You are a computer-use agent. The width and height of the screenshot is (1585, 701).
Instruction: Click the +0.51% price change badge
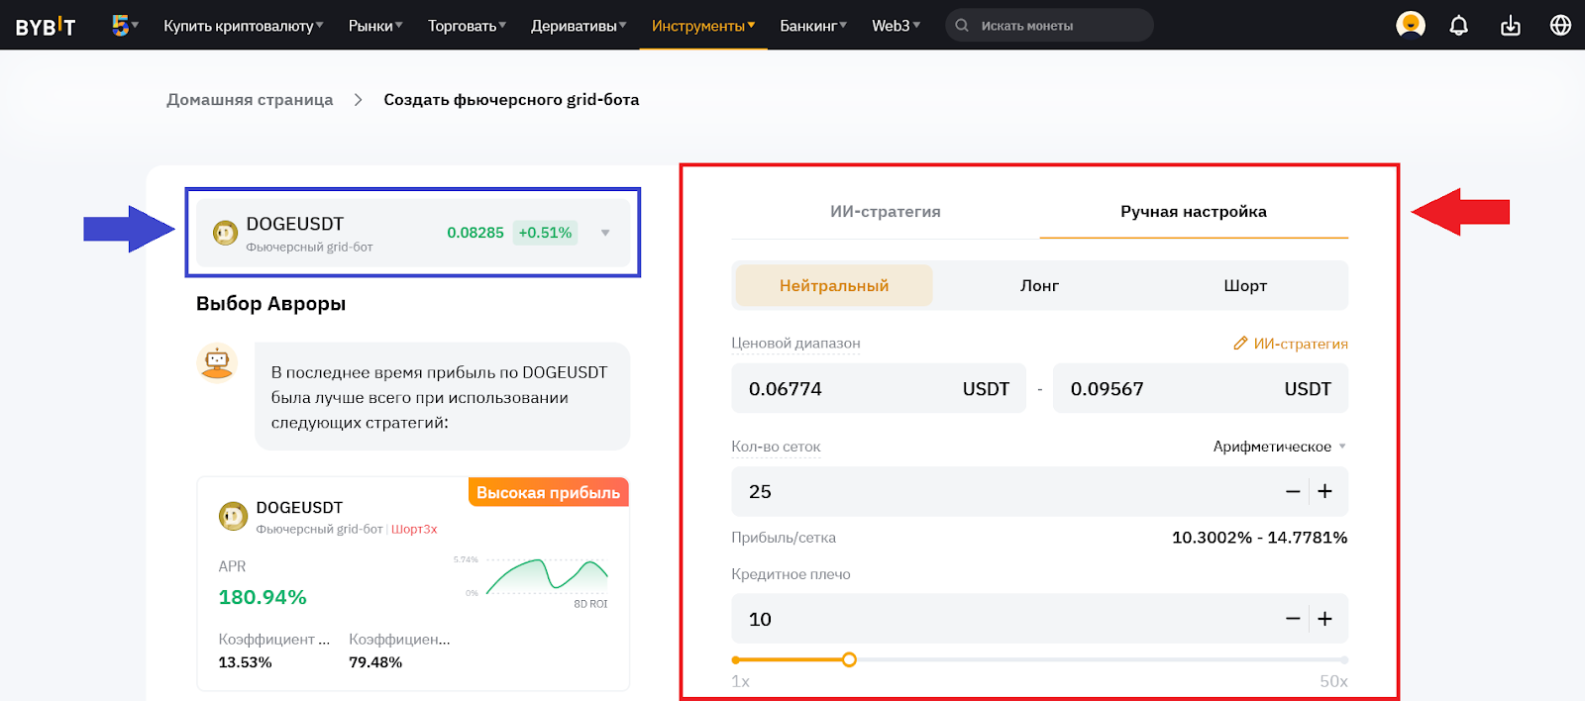(x=545, y=233)
